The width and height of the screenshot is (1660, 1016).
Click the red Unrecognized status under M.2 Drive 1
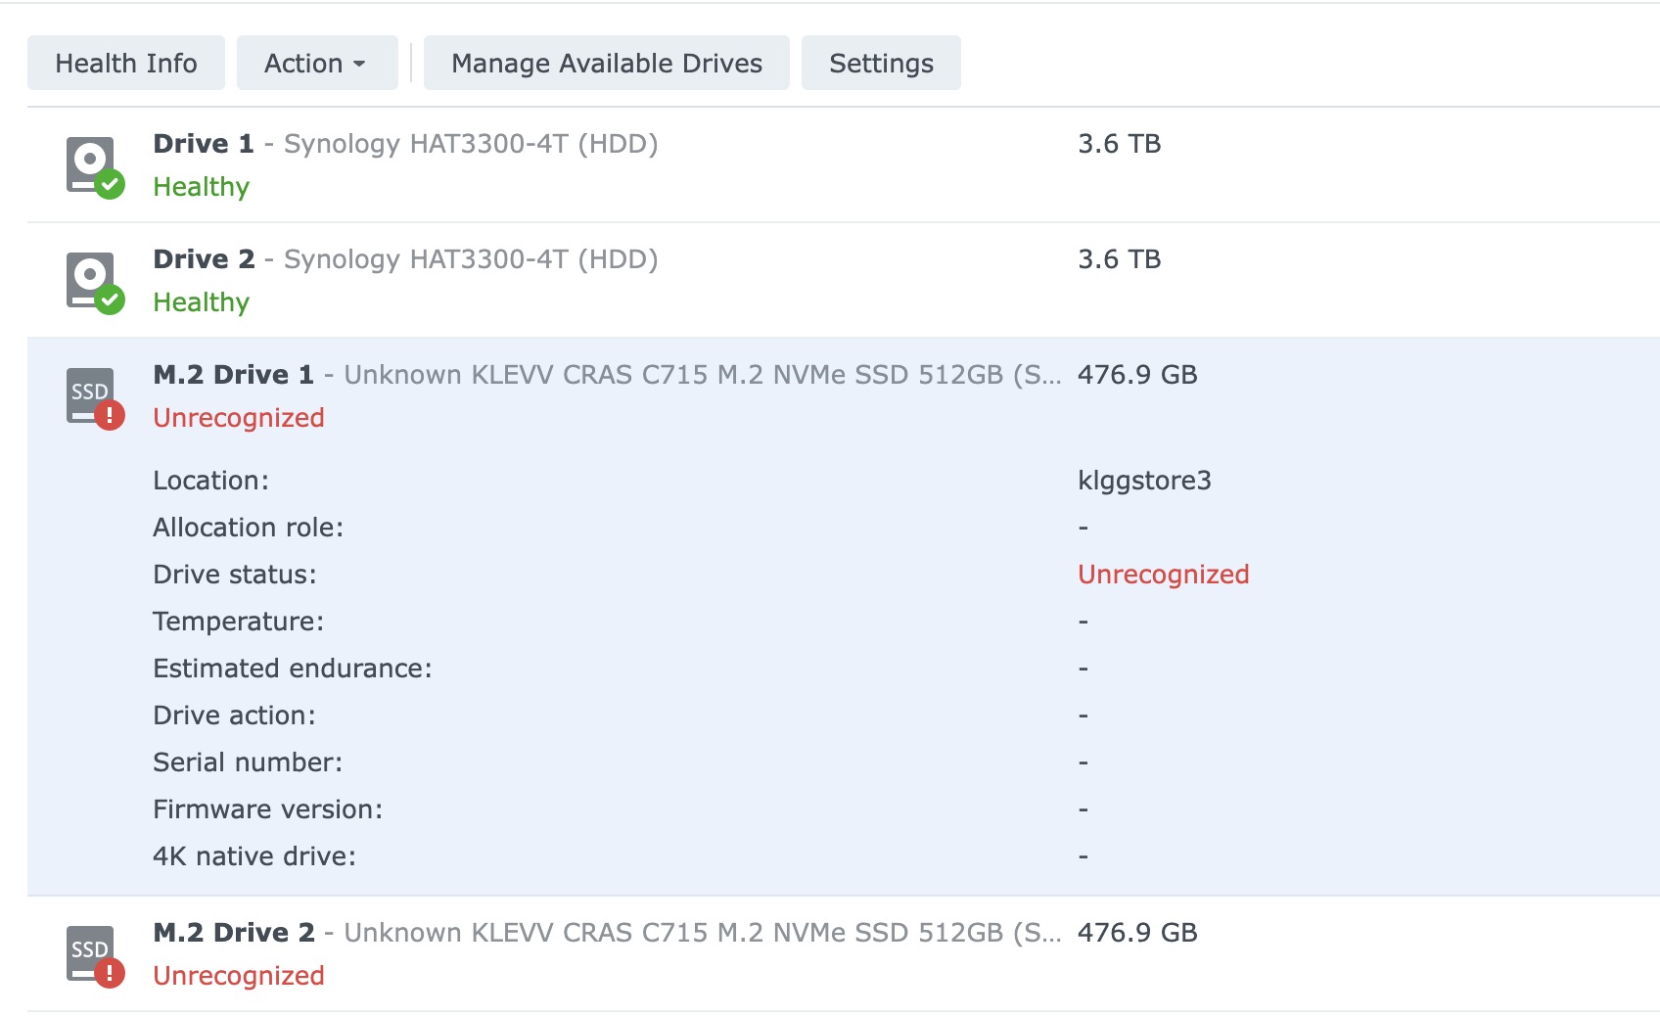[x=239, y=418]
